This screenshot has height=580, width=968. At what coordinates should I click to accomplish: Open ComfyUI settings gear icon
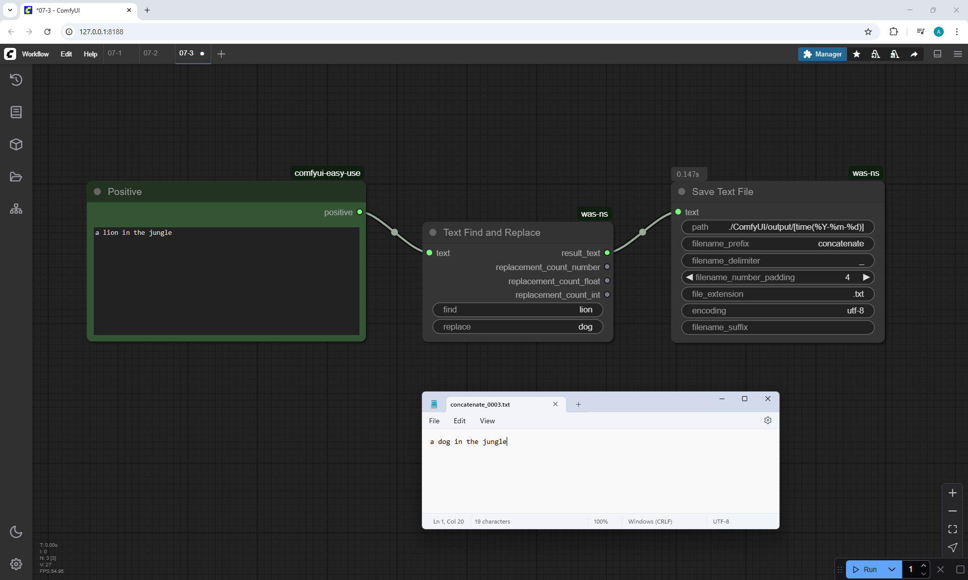point(16,564)
